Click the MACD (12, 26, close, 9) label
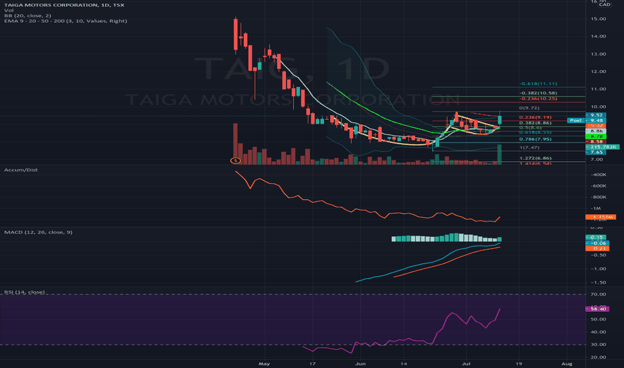Viewport: 624px width, 368px height. 38,232
